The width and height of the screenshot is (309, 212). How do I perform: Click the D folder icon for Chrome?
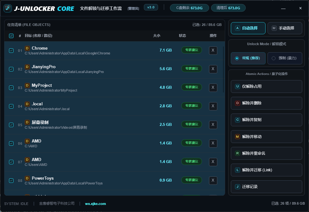[x=27, y=48]
